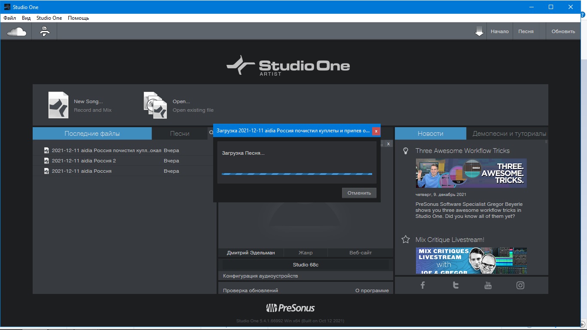Switch to the Последние файлы tab
The width and height of the screenshot is (587, 330).
pos(92,134)
